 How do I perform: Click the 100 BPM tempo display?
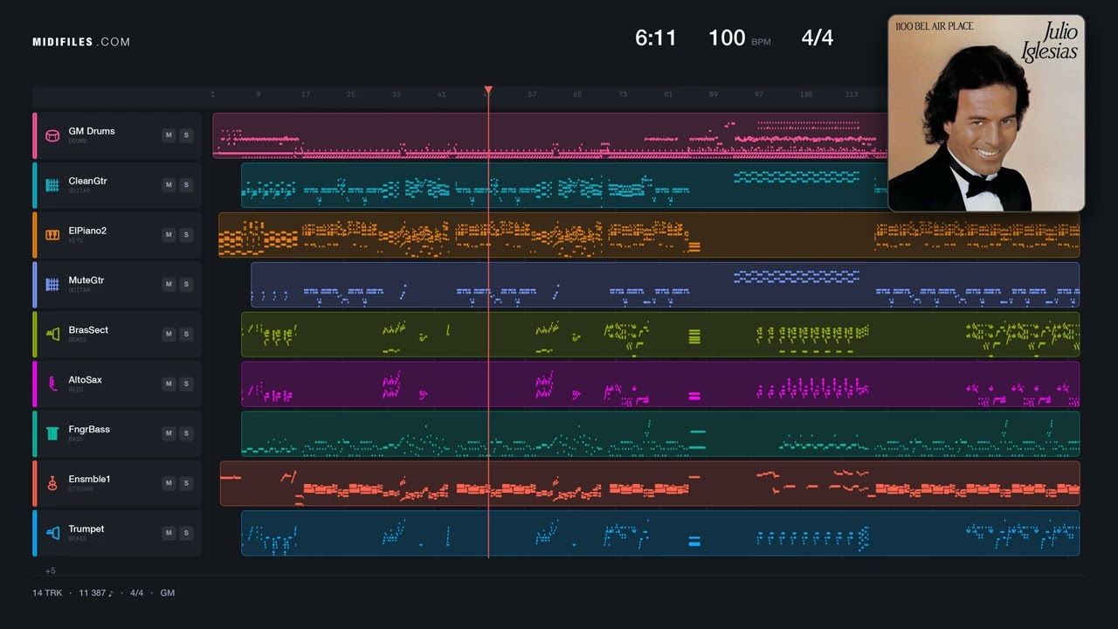tap(739, 38)
